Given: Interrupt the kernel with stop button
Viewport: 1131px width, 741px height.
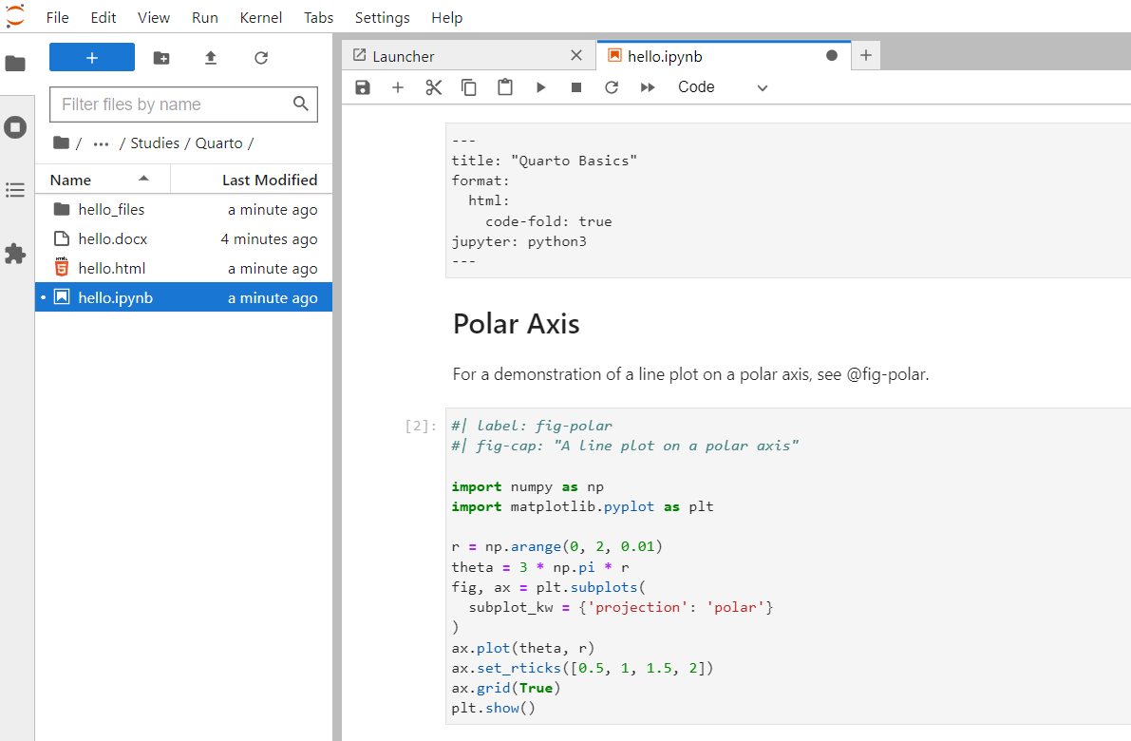Looking at the screenshot, I should [575, 87].
